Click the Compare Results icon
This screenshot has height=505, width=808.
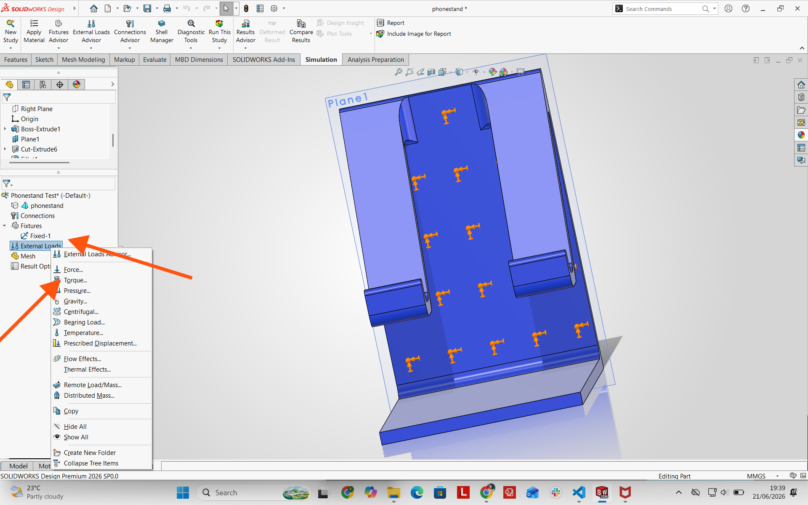pos(301,24)
